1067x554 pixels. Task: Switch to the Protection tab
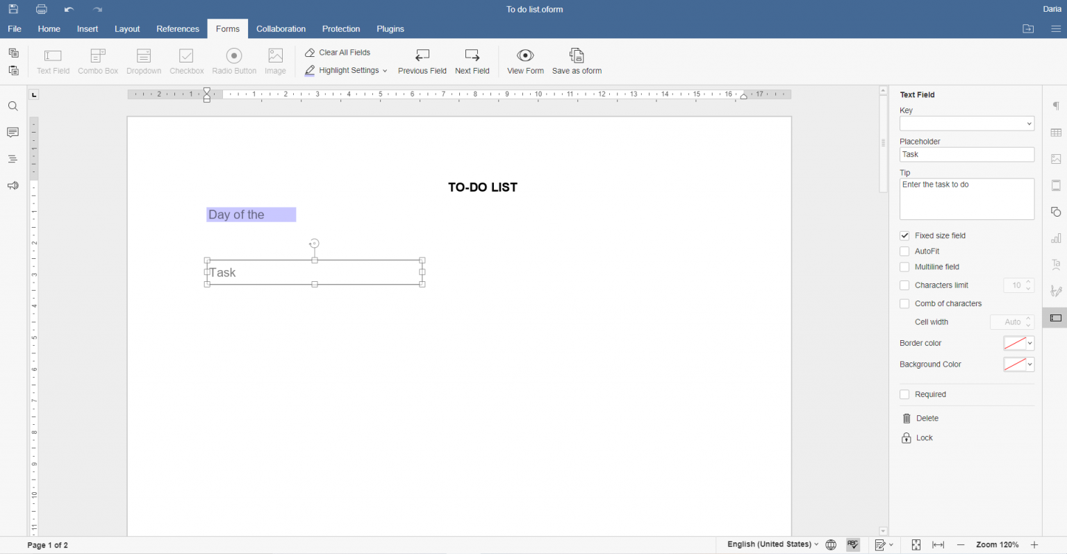click(341, 28)
